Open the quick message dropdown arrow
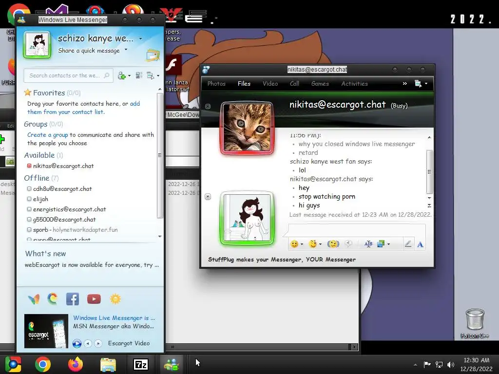 pyautogui.click(x=126, y=50)
